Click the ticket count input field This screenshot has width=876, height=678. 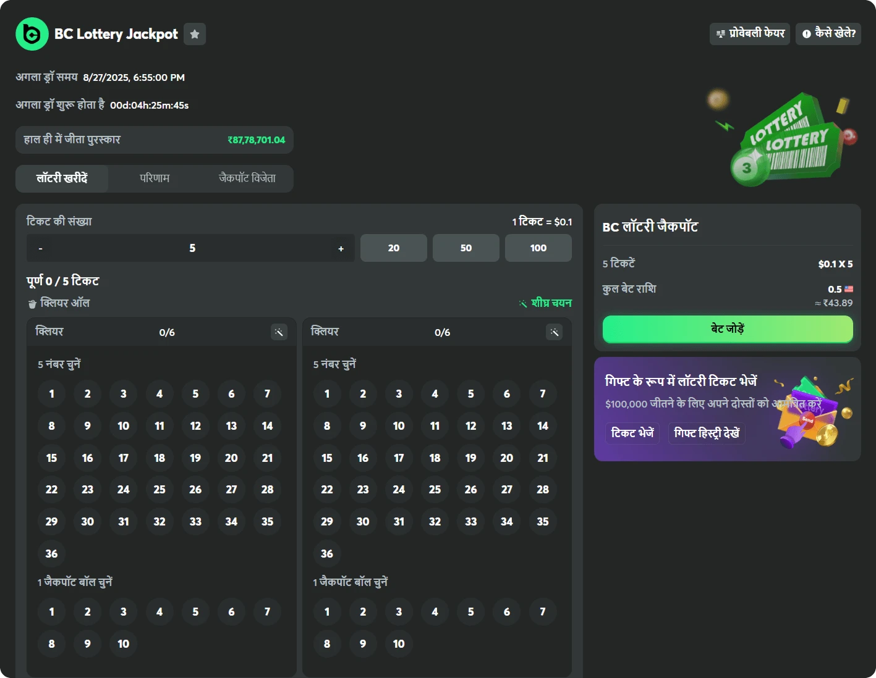pos(192,248)
